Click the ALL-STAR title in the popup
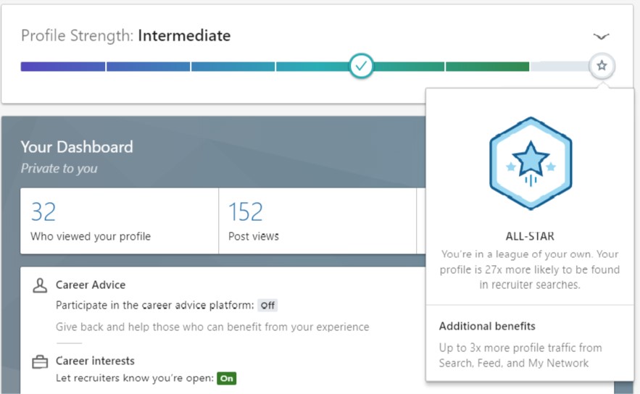 tap(530, 236)
